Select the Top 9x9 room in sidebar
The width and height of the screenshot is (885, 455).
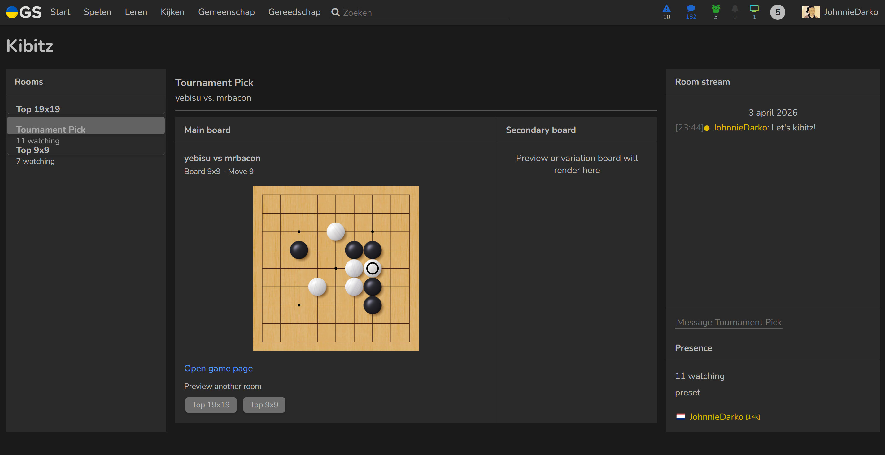tap(33, 150)
